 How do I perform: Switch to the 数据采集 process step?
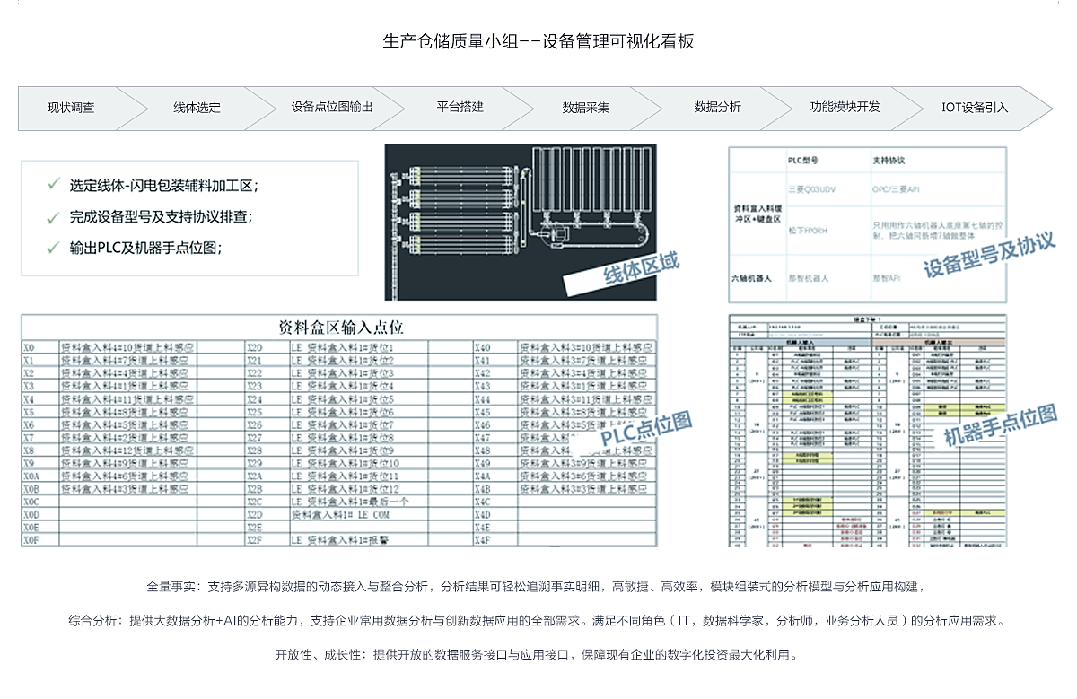pyautogui.click(x=586, y=108)
